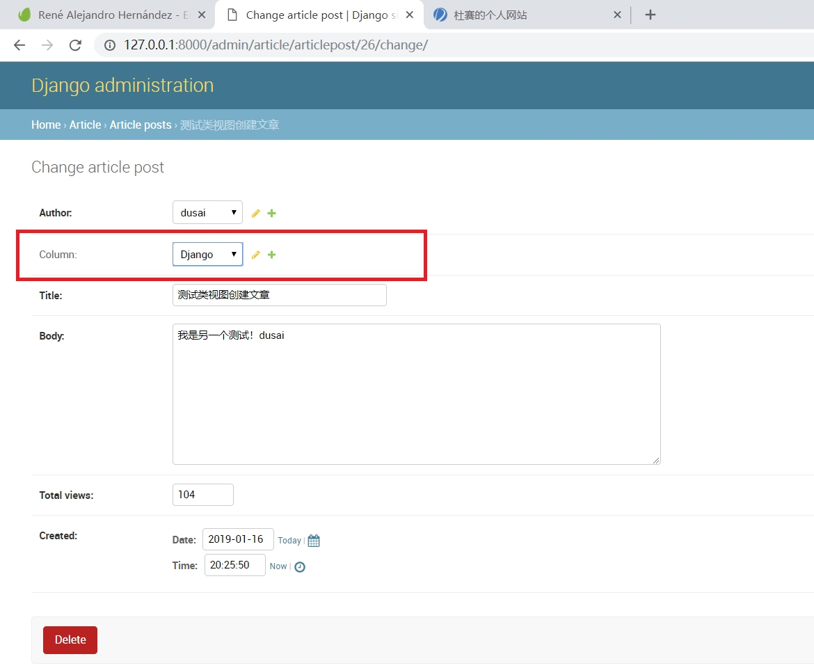Viewport: 814px width, 668px height.
Task: Click the pencil edit icon next to Author
Action: [x=255, y=214]
